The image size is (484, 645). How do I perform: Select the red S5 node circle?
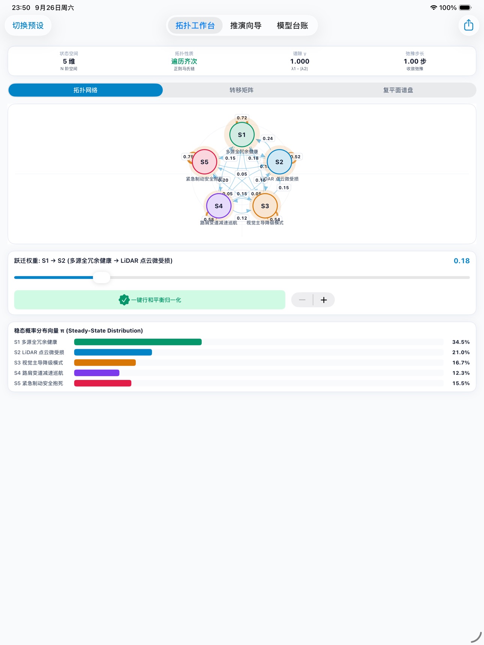tap(204, 162)
